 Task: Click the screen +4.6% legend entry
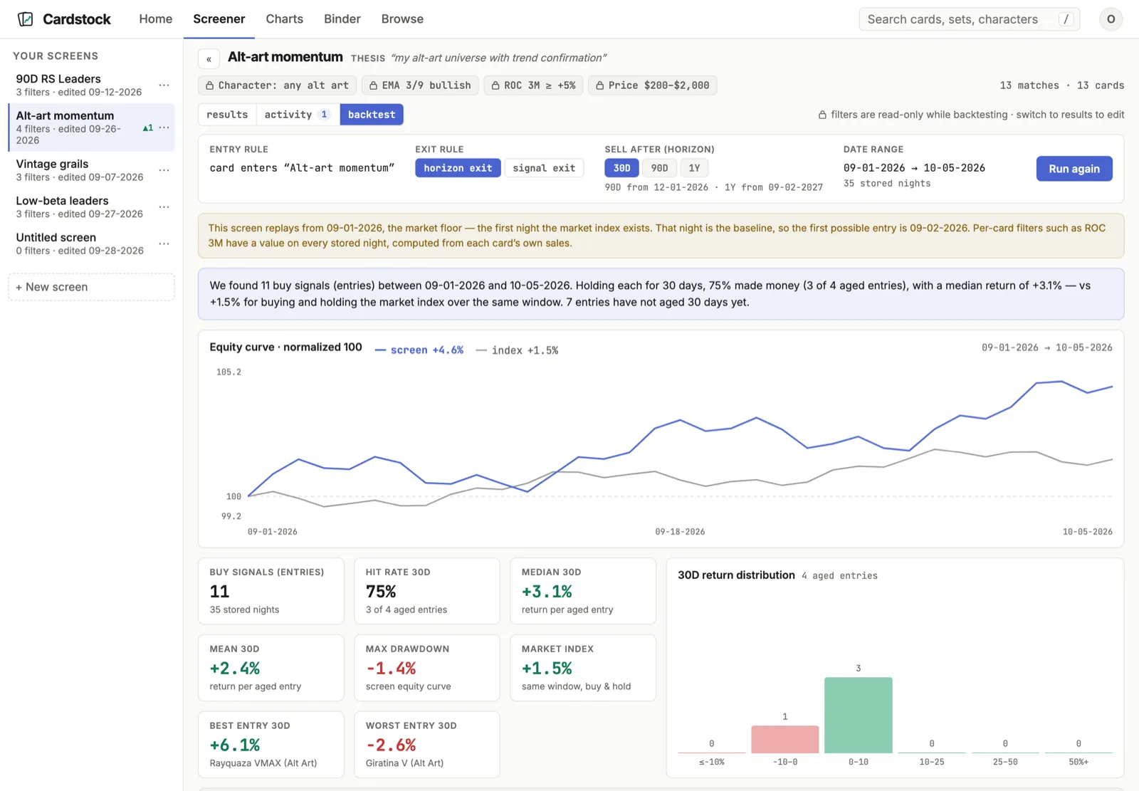419,350
